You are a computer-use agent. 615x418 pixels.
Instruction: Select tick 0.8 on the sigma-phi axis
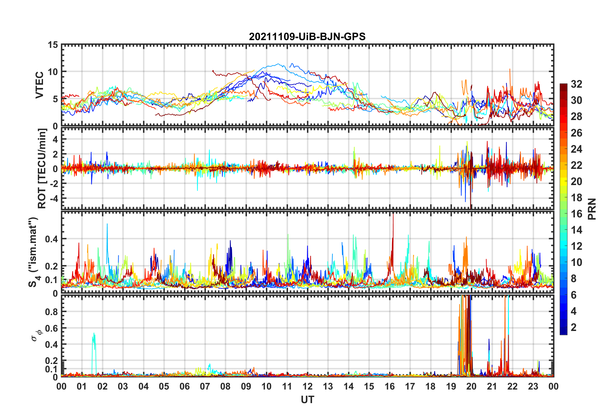[51, 312]
